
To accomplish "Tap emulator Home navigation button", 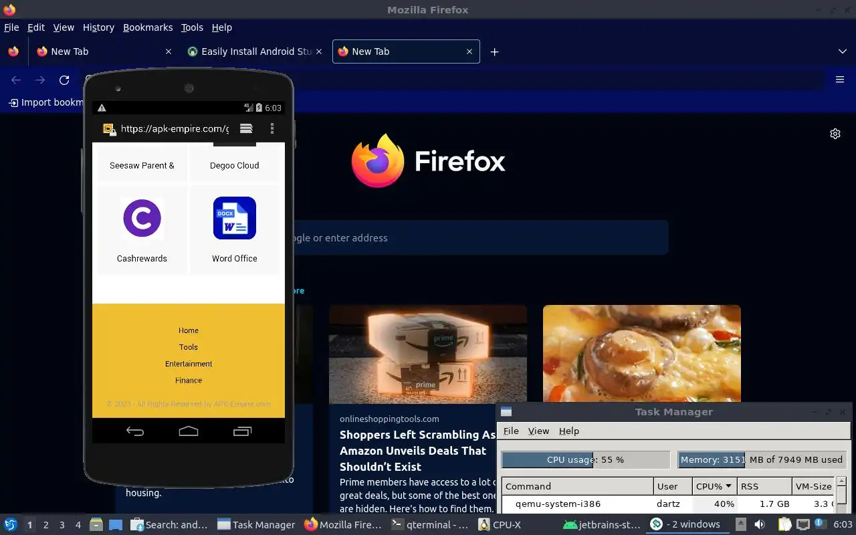I will pos(189,431).
